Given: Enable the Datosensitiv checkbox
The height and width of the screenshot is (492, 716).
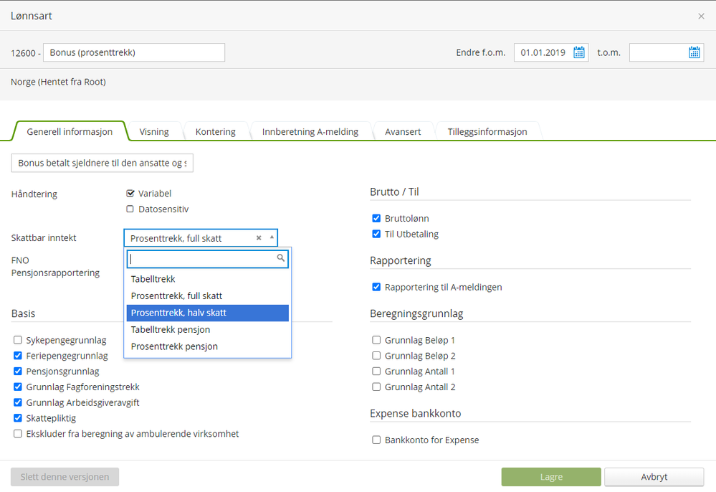Looking at the screenshot, I should (130, 209).
